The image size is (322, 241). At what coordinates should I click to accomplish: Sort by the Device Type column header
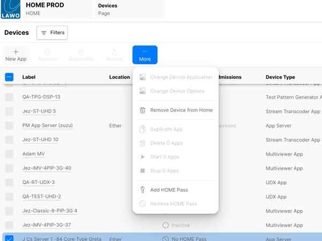280,77
